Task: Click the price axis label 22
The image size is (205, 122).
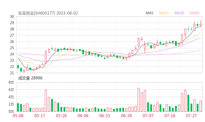Action: coord(12,67)
